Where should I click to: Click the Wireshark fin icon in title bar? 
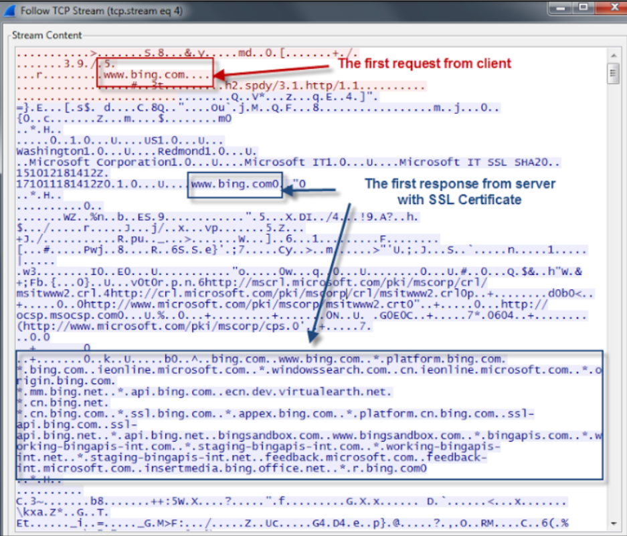point(9,11)
